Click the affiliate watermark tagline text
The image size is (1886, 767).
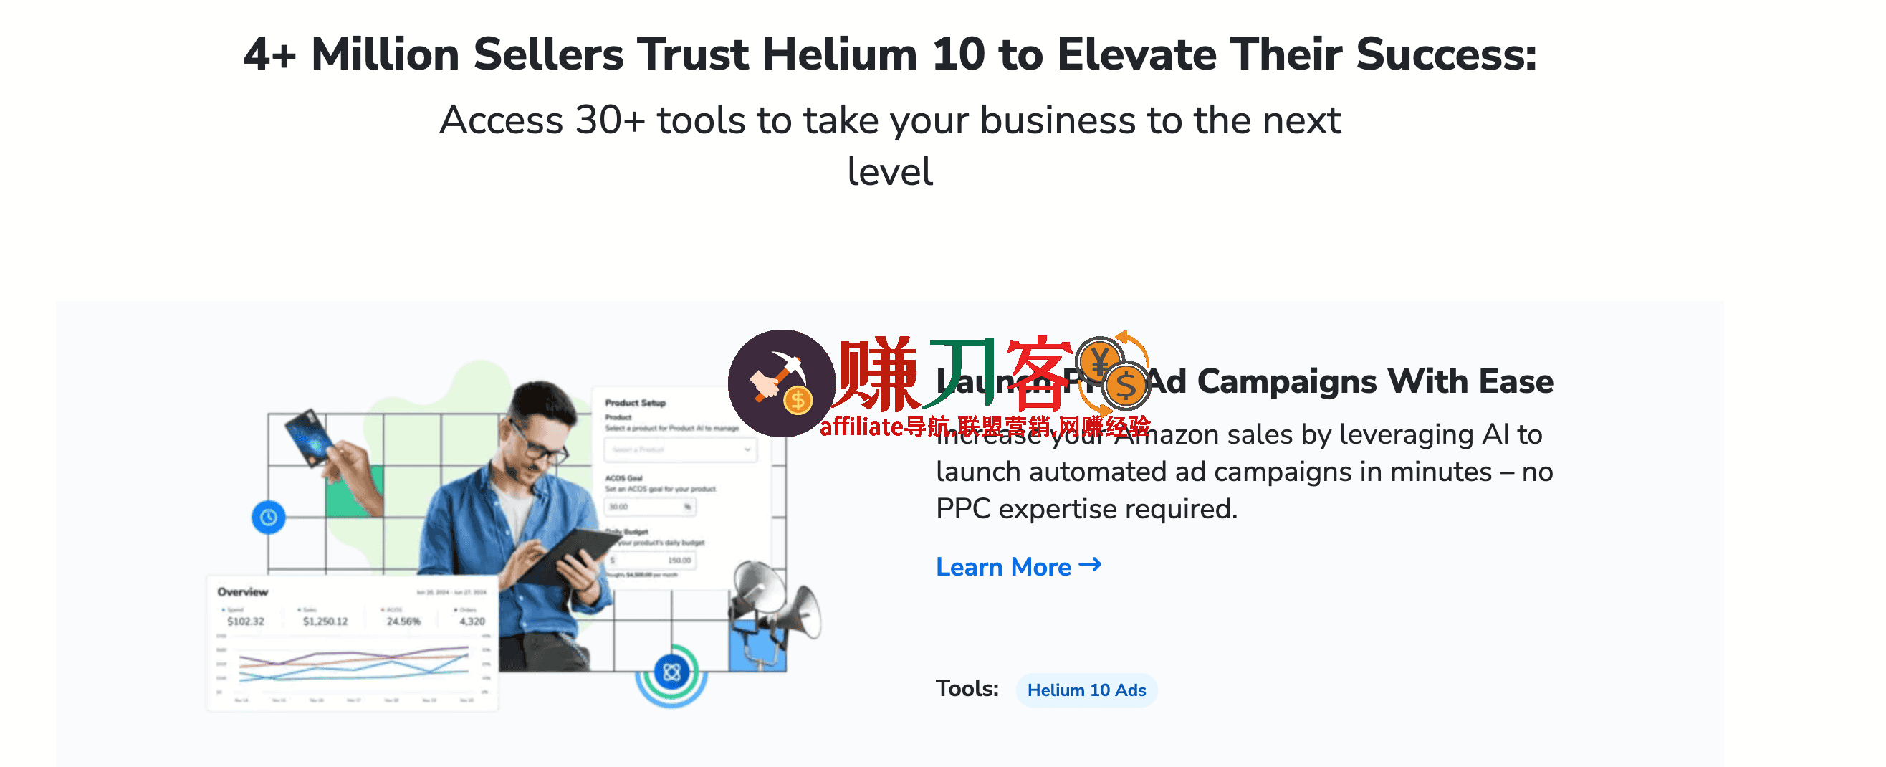[985, 427]
